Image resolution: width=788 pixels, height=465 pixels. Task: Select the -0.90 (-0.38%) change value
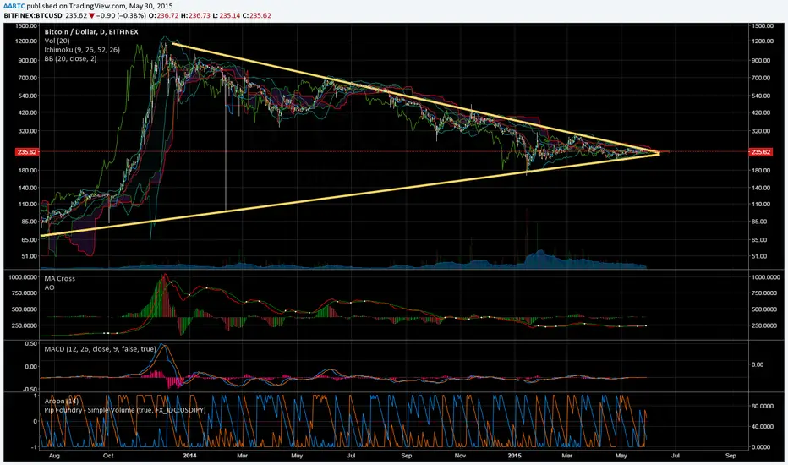121,15
